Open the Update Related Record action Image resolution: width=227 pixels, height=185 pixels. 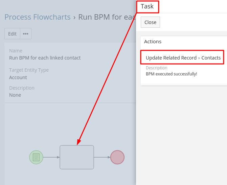[171, 58]
